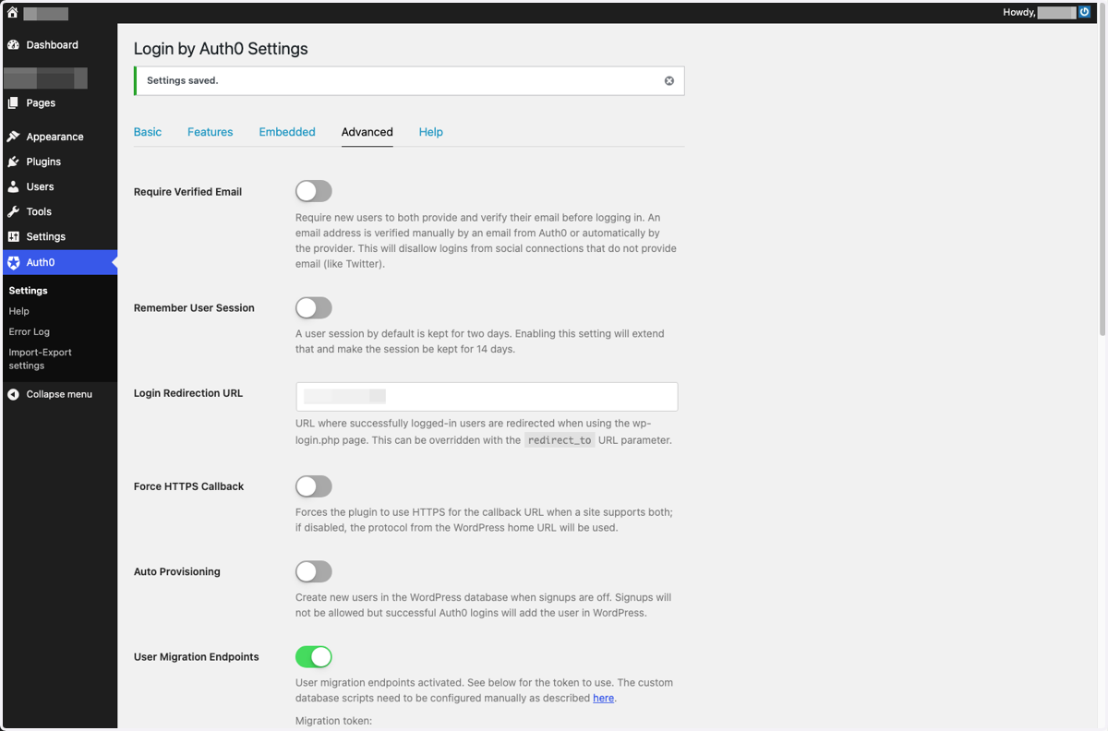Click the User Migration Endpoints label
This screenshot has width=1108, height=731.
tap(196, 657)
